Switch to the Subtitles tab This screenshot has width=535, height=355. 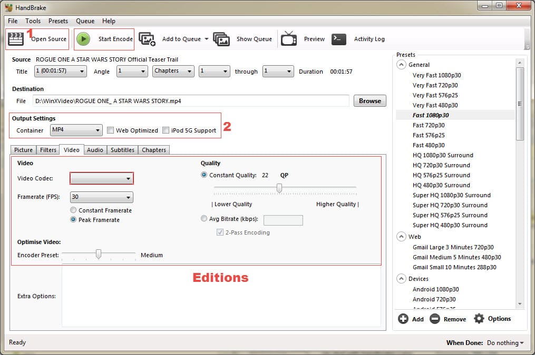click(x=122, y=150)
